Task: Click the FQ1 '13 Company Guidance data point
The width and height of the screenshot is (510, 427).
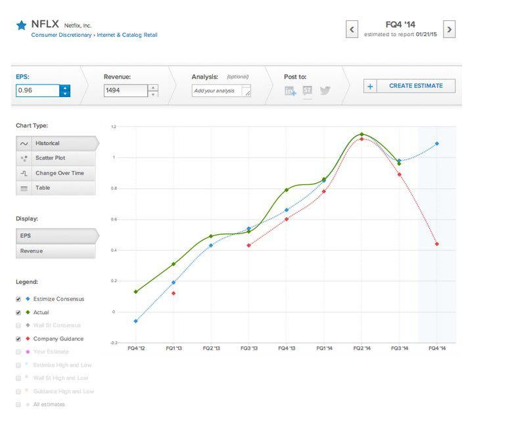Action: [174, 293]
